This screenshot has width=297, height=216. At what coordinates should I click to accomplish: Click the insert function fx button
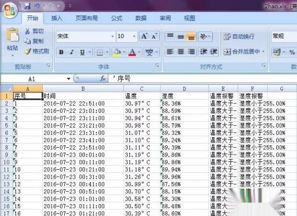click(103, 78)
